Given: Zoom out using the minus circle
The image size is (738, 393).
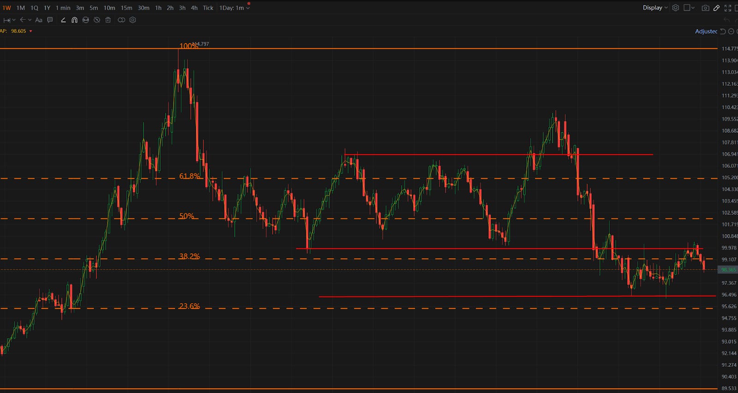Looking at the screenshot, I should (731, 31).
